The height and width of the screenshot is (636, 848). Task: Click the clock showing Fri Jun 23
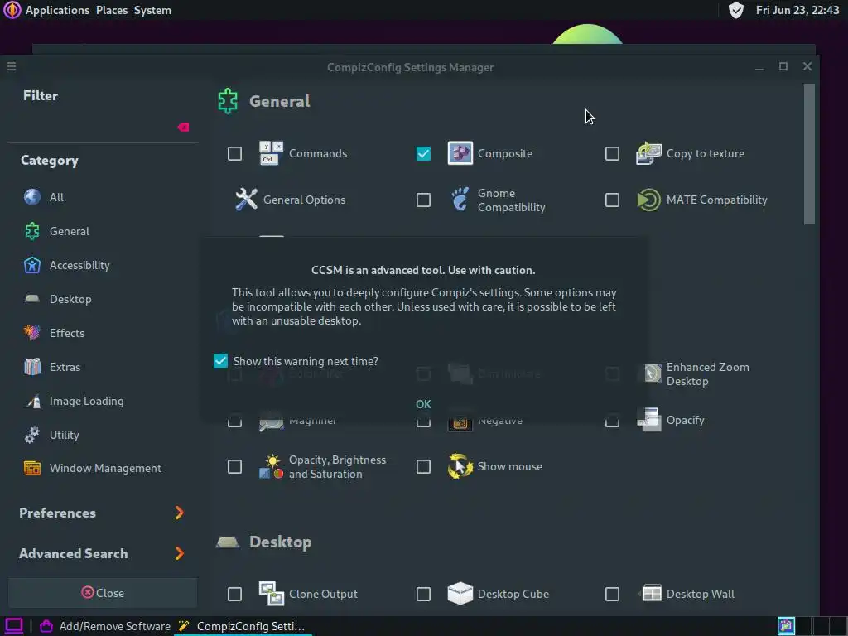(x=797, y=10)
